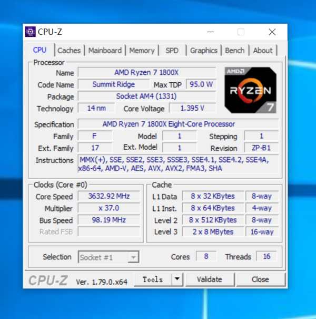Open the Tools dropdown arrow
316x319 pixels.
pyautogui.click(x=177, y=279)
